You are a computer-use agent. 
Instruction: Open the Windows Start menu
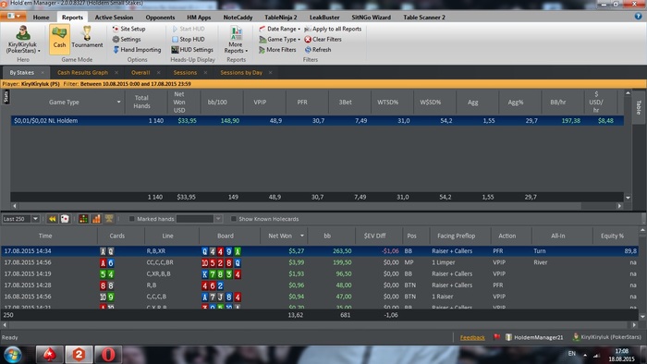click(12, 355)
